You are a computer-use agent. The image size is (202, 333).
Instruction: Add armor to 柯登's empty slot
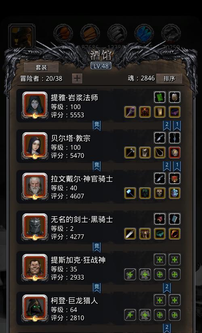click(145, 315)
